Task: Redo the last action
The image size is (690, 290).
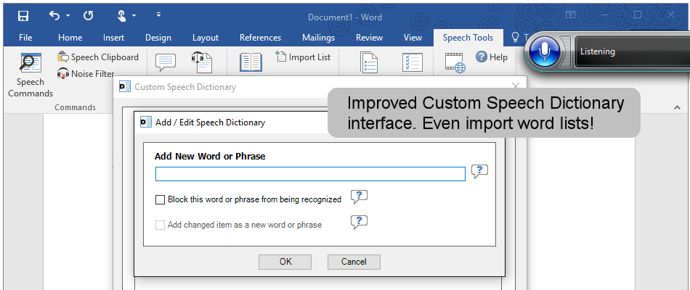Action: coord(89,16)
